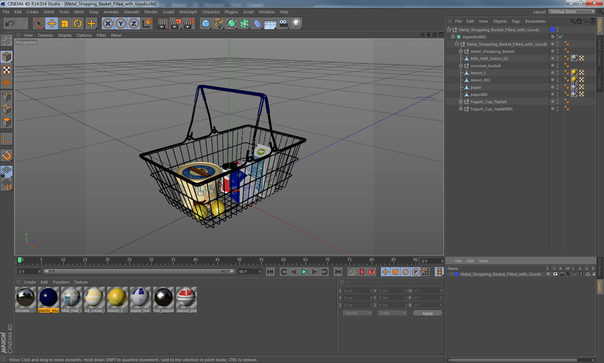The image size is (604, 363).
Task: Open the MoGraph menu
Action: 188,12
